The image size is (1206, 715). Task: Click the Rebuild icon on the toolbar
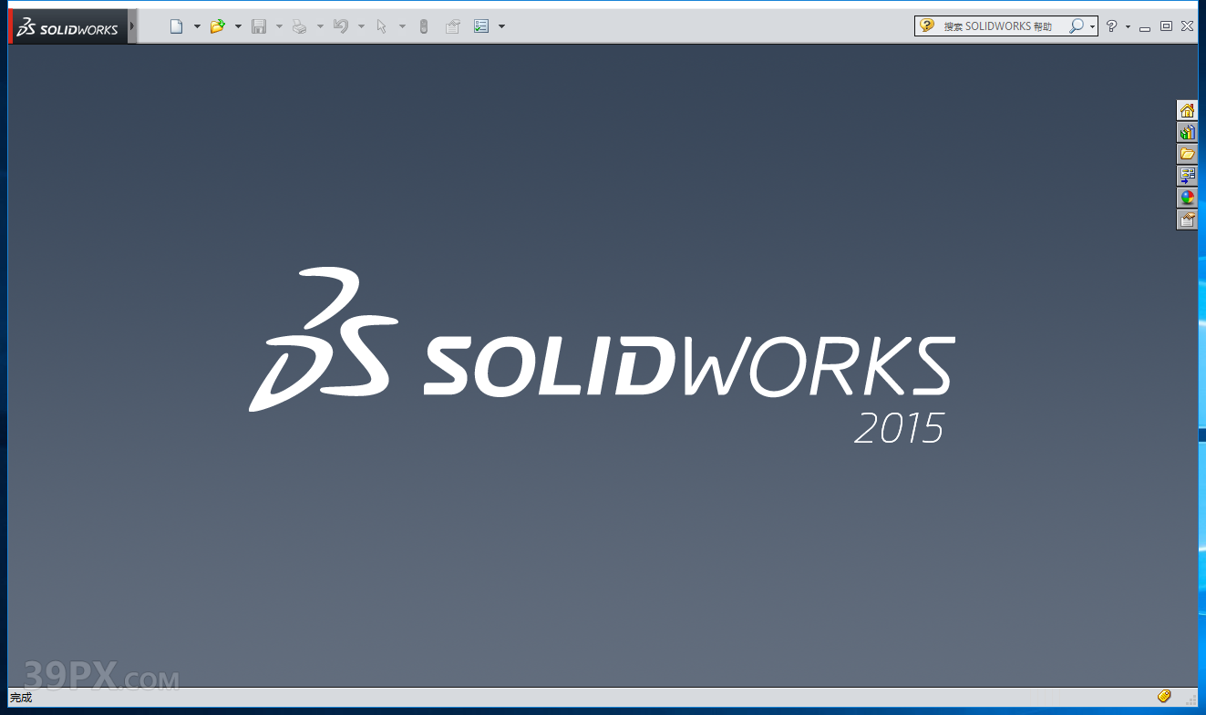click(423, 26)
